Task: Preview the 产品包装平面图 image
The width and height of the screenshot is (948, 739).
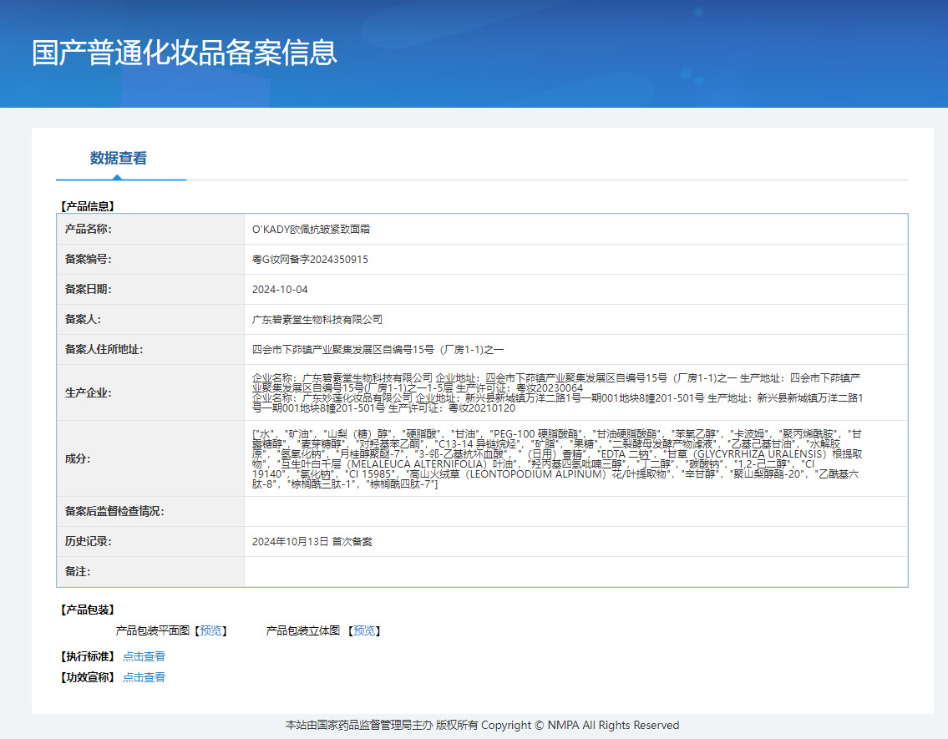Action: [x=210, y=630]
